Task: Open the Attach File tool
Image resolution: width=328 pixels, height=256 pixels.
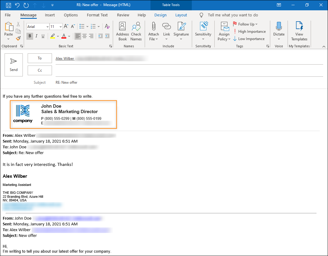Action: [x=154, y=31]
